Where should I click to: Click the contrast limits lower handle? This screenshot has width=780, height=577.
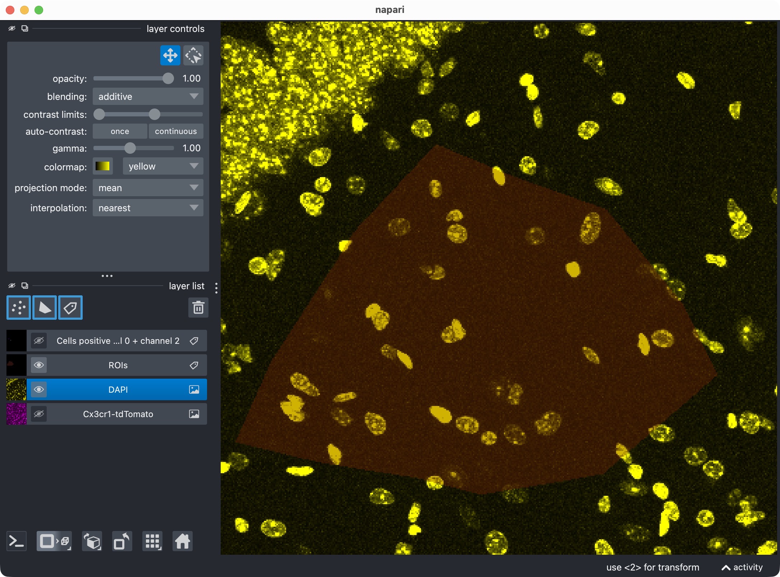99,115
